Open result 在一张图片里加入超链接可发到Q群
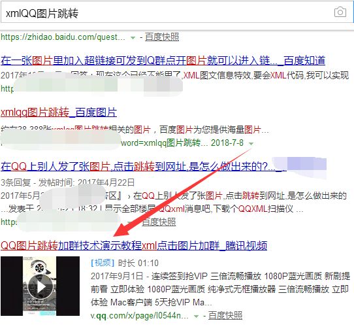354x325 pixels. click(x=163, y=61)
